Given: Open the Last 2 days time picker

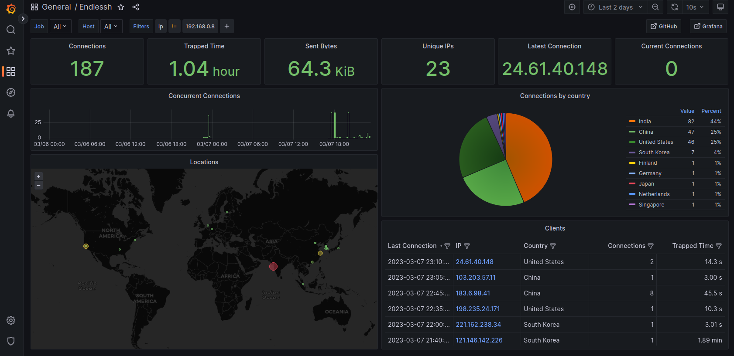Looking at the screenshot, I should [x=616, y=7].
